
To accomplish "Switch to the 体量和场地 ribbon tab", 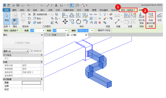I will tap(68, 10).
